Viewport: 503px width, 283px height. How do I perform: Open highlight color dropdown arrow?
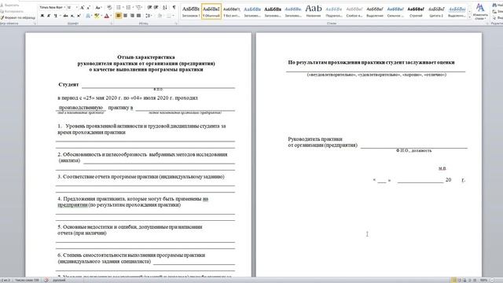[x=101, y=16]
